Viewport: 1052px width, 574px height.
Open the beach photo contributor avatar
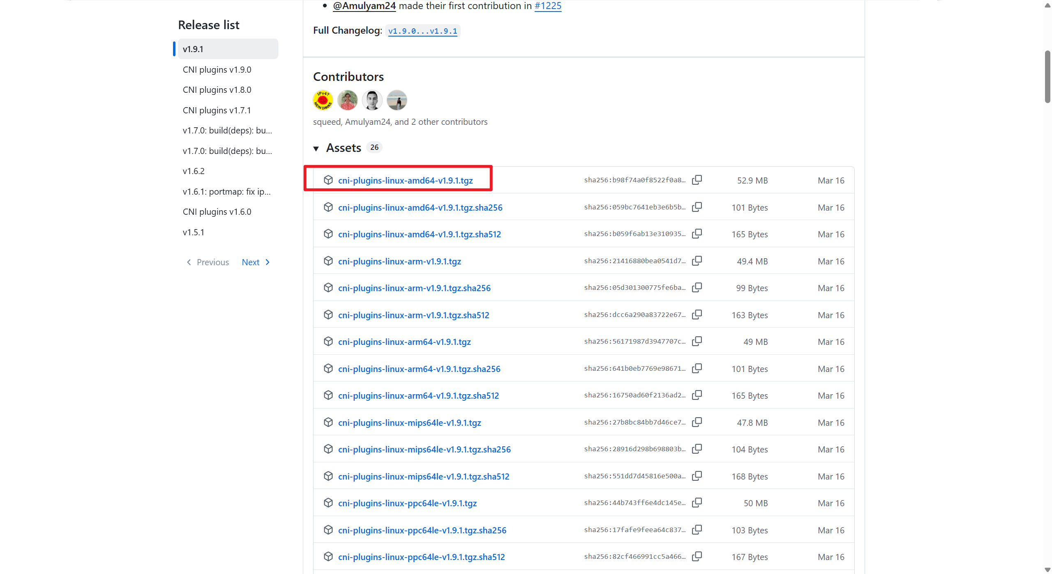tap(397, 100)
